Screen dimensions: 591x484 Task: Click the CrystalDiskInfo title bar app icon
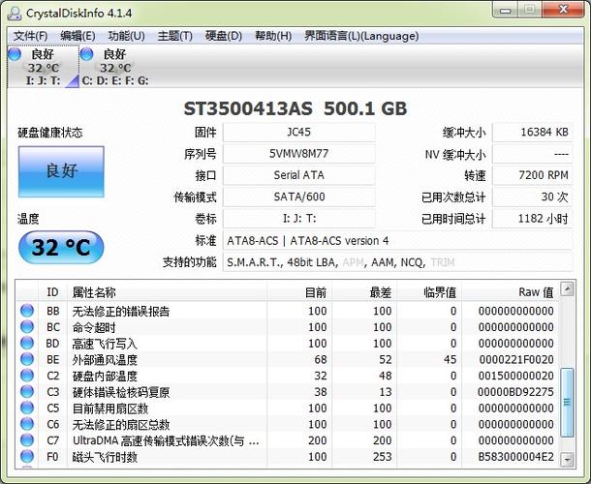pos(15,14)
